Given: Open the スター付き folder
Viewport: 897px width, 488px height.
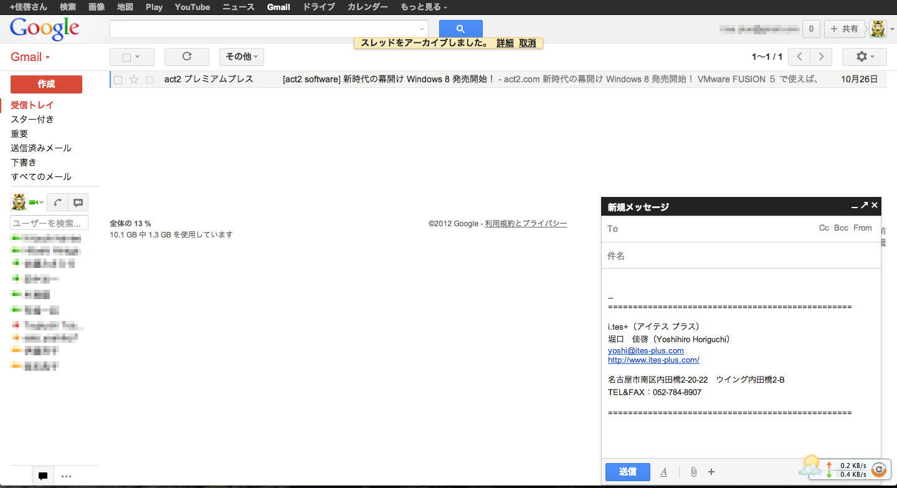Looking at the screenshot, I should coord(32,119).
